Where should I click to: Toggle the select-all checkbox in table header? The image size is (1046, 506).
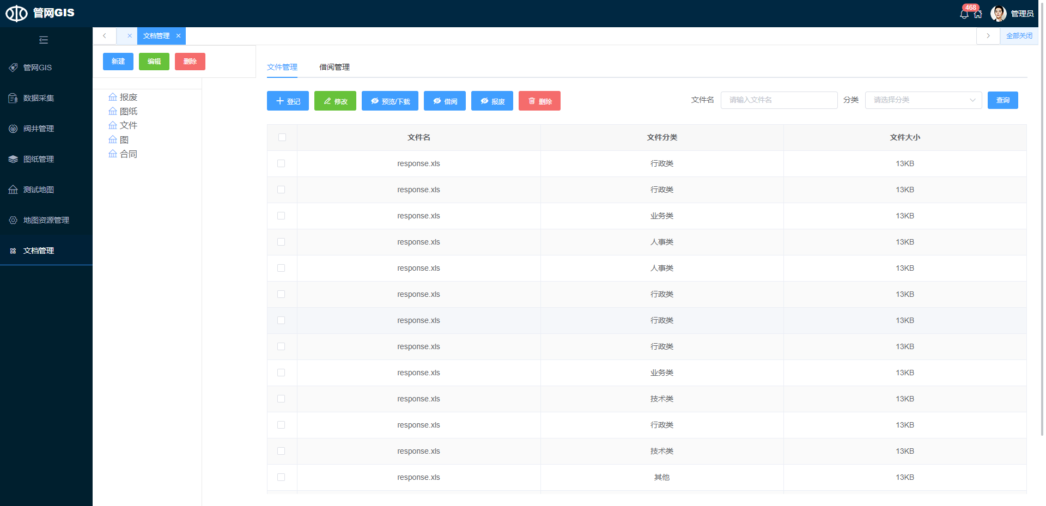(x=282, y=137)
